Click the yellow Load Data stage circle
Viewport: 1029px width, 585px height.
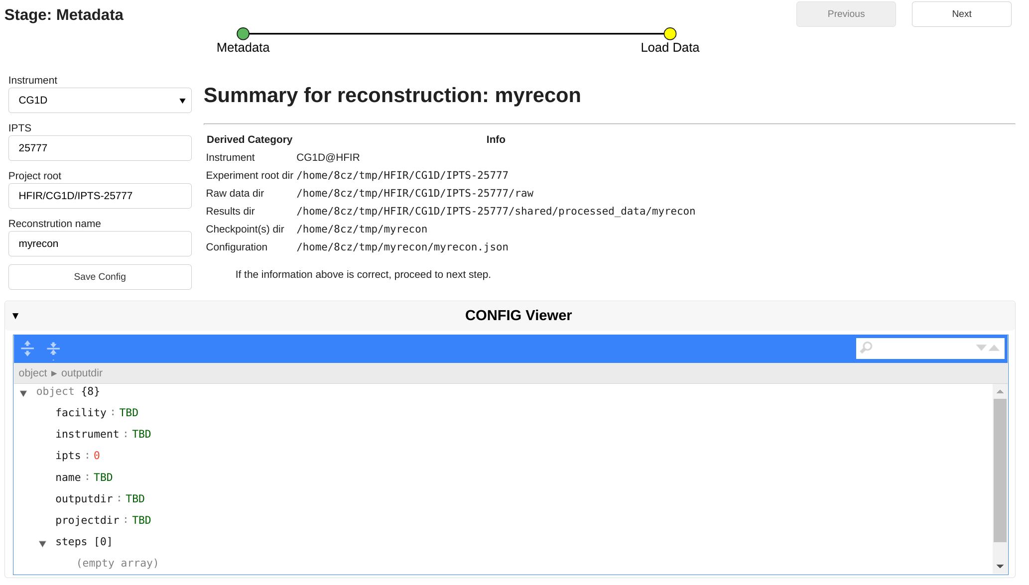click(670, 34)
